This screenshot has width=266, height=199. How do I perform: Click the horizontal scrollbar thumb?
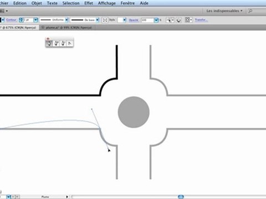(x=181, y=197)
